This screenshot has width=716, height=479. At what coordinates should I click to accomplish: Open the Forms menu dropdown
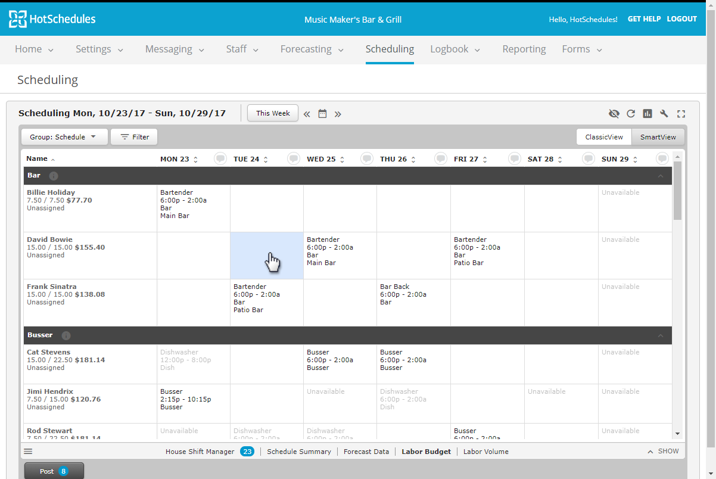[582, 49]
